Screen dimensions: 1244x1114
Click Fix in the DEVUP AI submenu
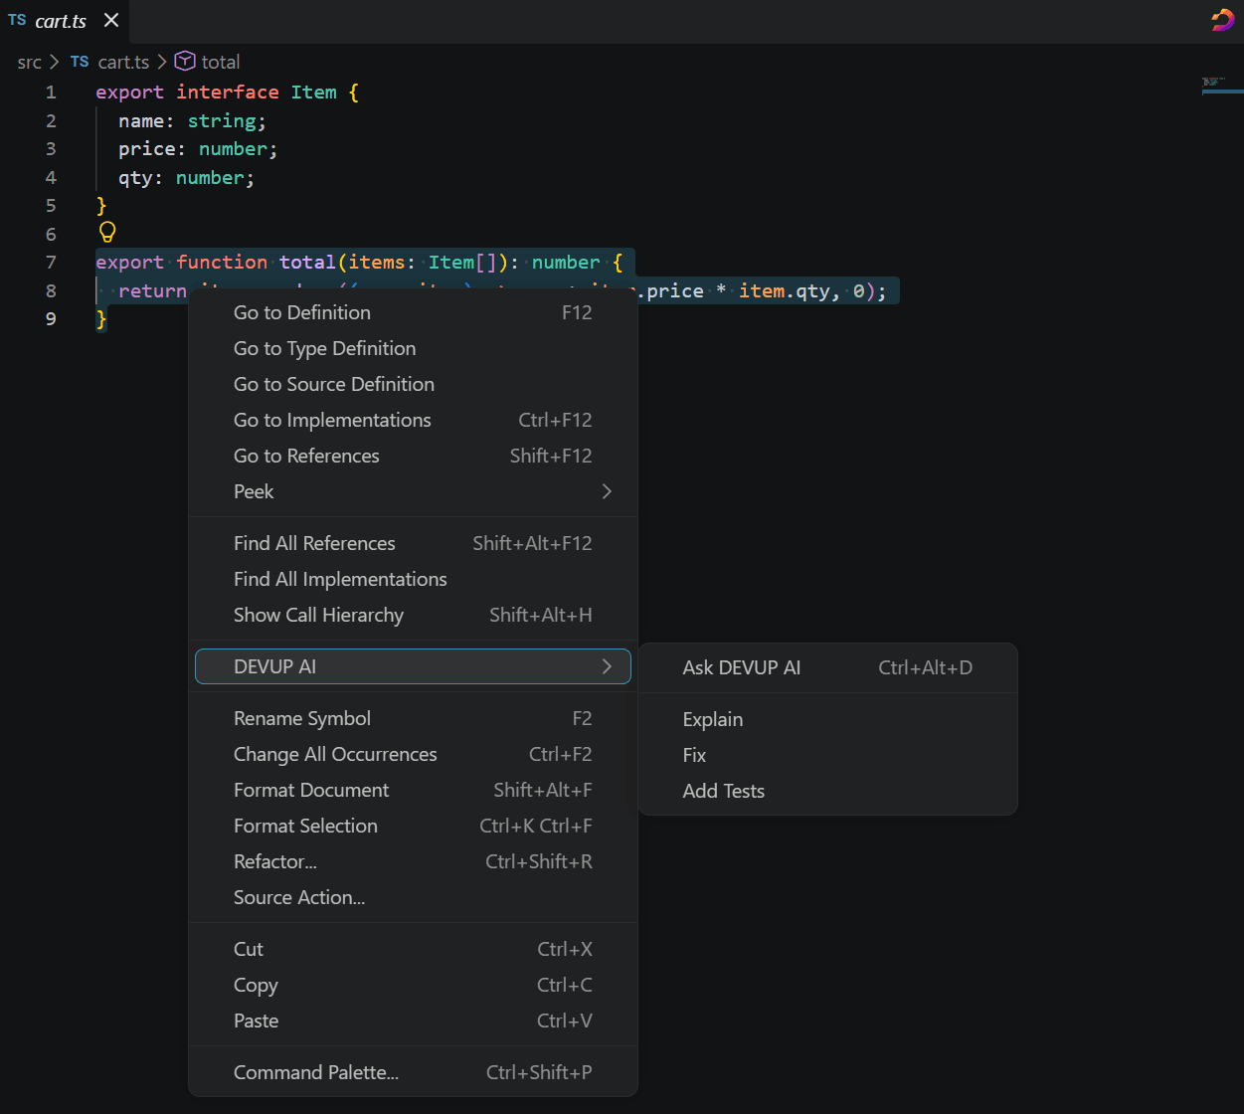pos(827,755)
